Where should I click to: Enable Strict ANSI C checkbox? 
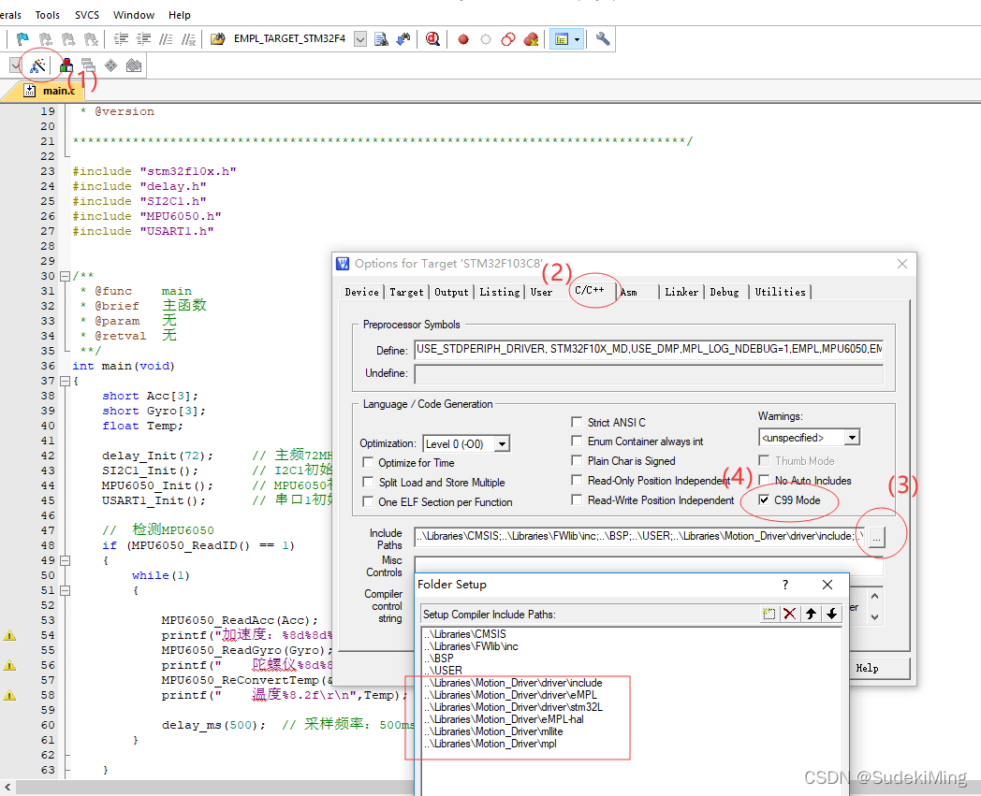click(x=577, y=422)
